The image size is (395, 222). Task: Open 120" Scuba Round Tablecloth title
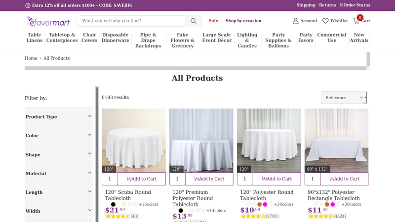[128, 195]
